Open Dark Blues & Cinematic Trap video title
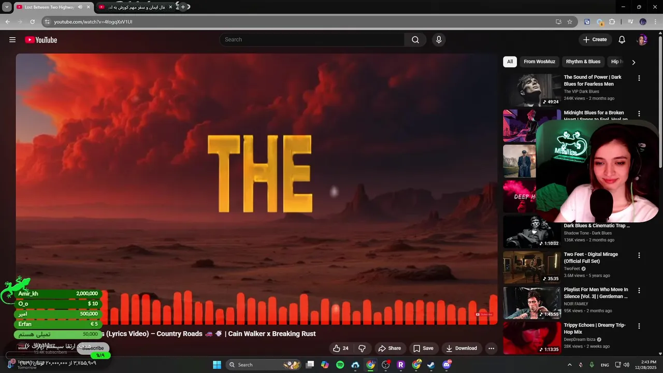The image size is (663, 373). [x=597, y=226]
